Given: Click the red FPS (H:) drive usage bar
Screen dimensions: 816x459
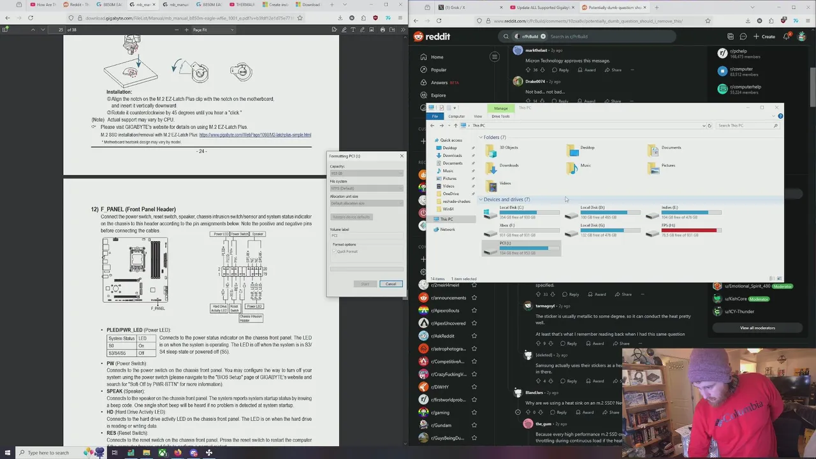Looking at the screenshot, I should (x=691, y=230).
